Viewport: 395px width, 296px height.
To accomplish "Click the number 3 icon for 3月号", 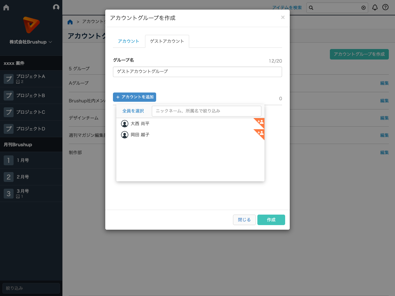I will [9, 194].
